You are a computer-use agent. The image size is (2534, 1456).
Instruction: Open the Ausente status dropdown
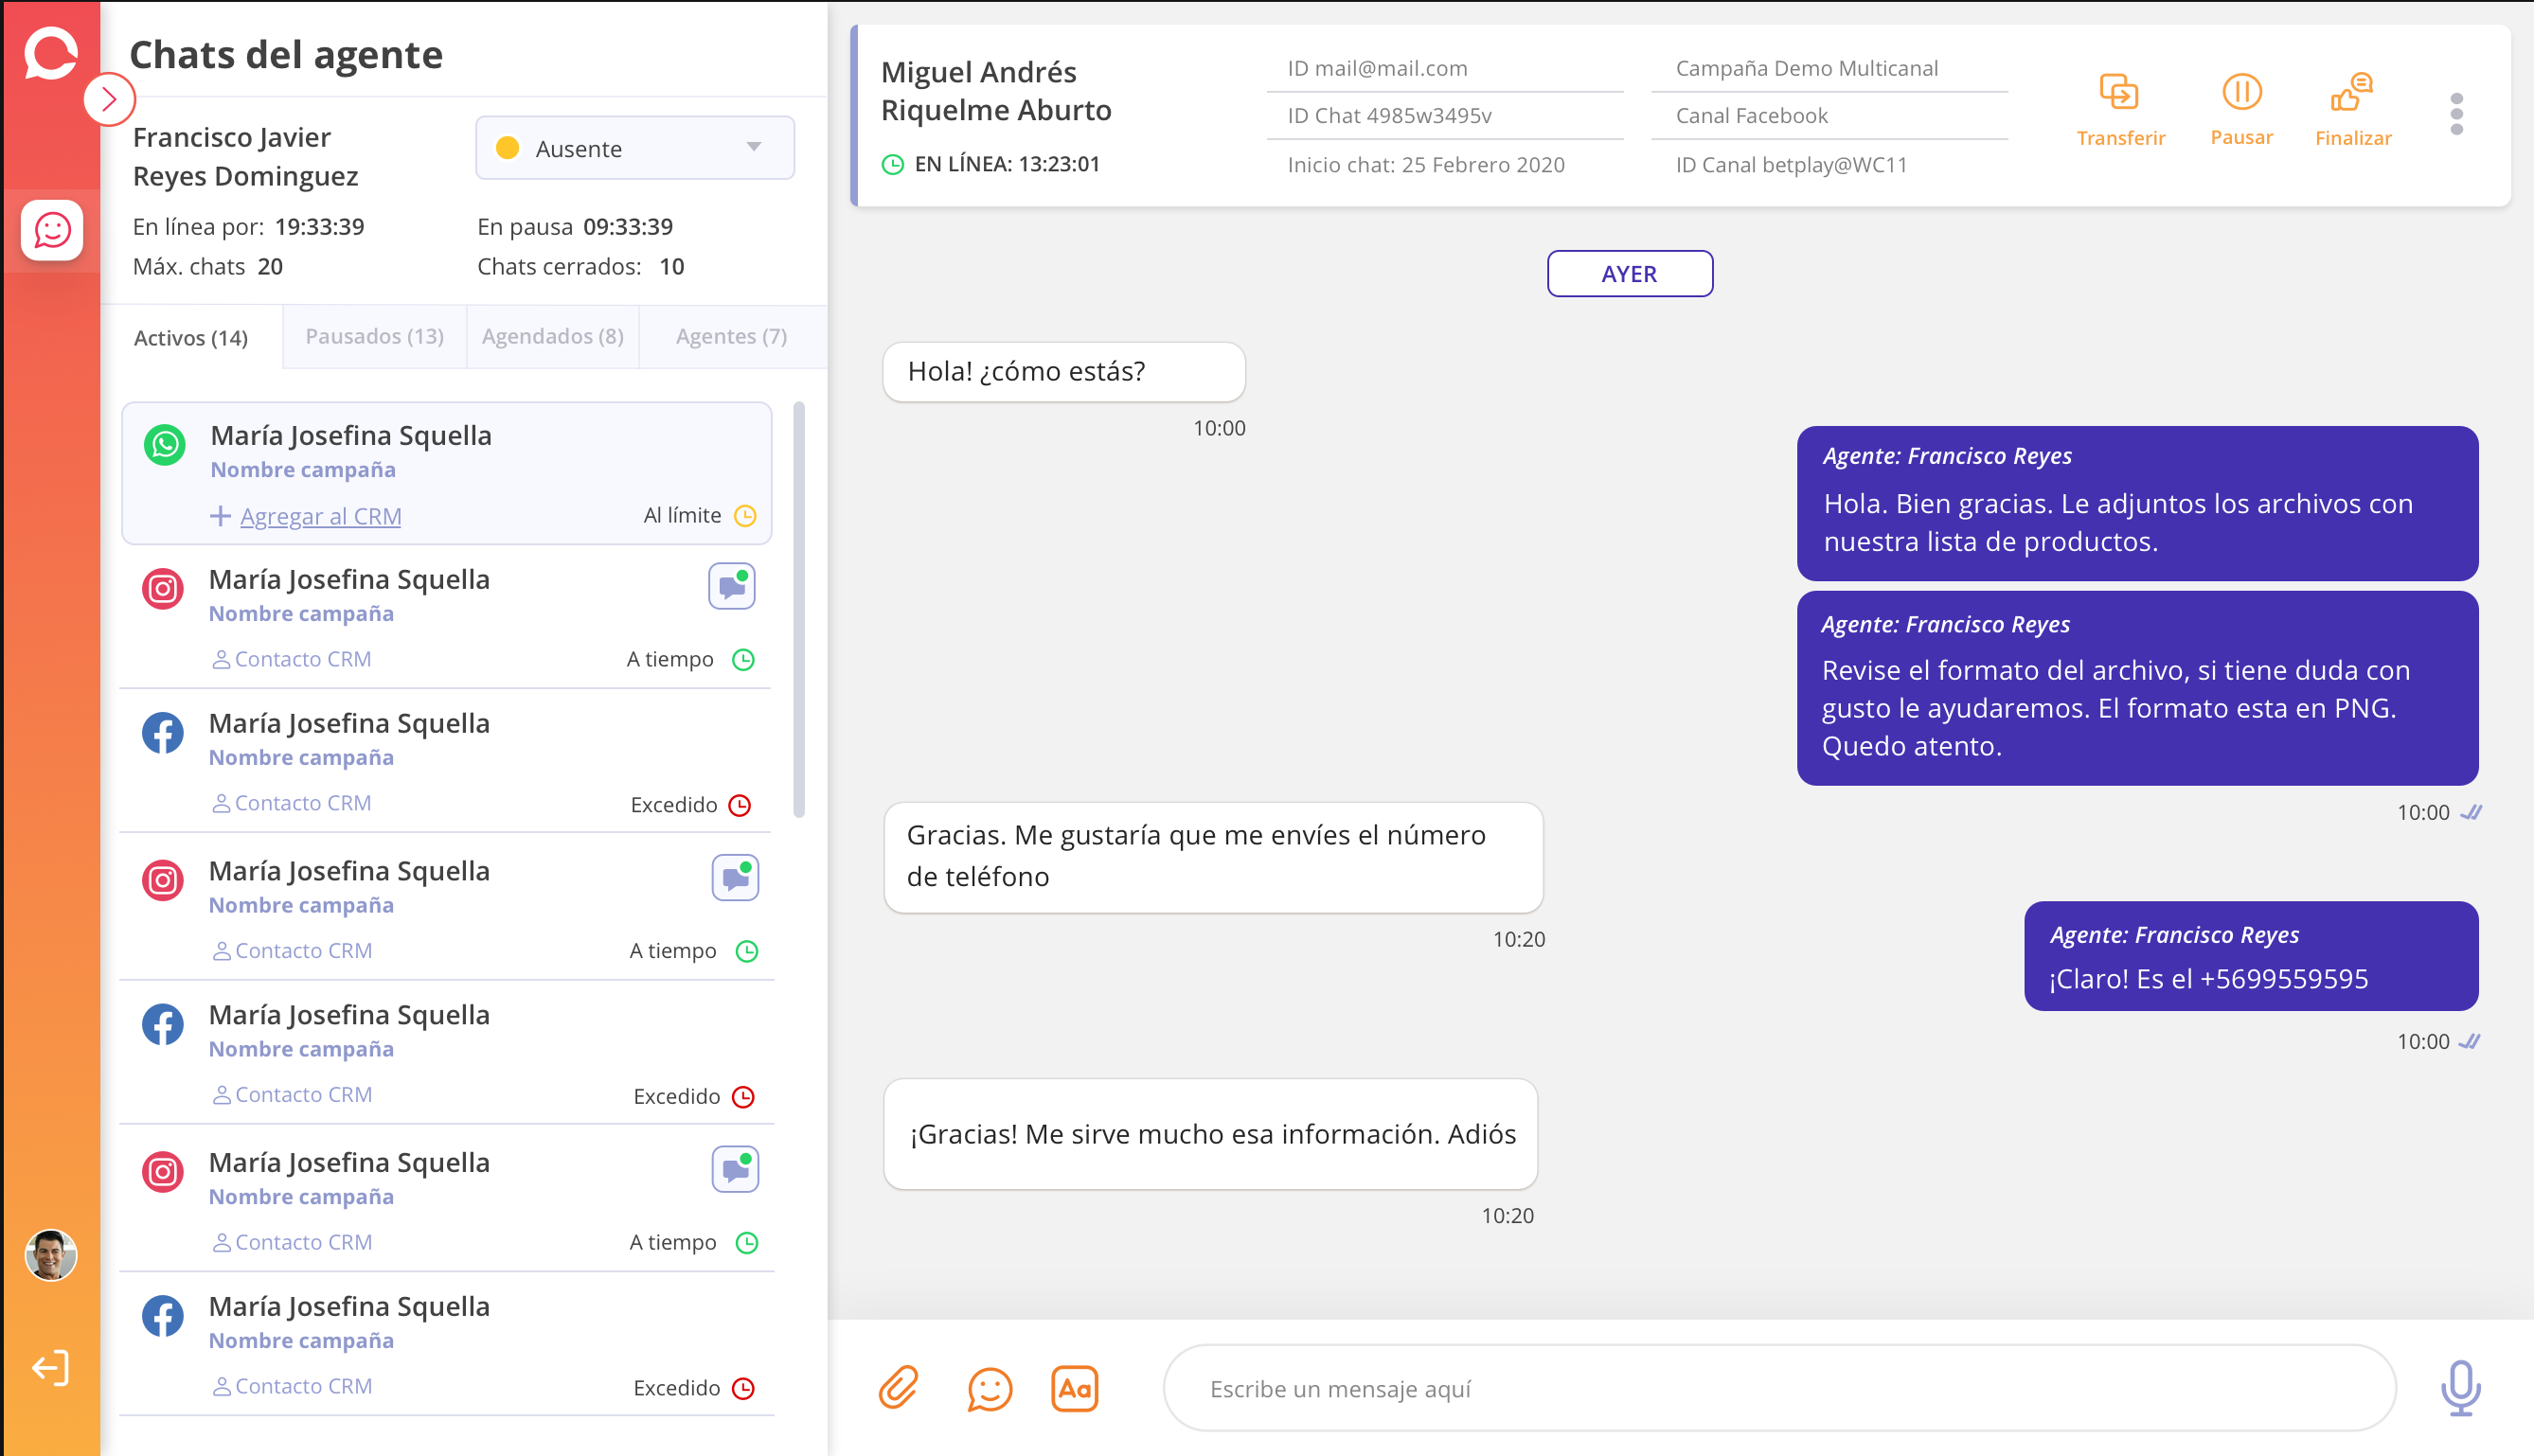[634, 148]
